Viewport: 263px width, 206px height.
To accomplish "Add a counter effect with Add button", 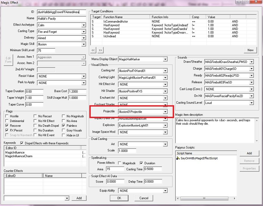I will [79, 198].
